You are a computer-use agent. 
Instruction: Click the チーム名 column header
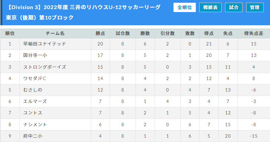(x=55, y=33)
